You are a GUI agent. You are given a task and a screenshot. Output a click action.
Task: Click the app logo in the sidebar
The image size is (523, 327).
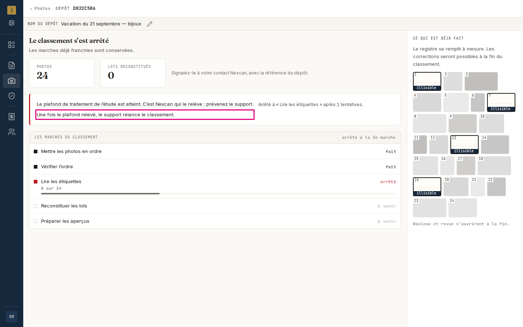point(12,10)
